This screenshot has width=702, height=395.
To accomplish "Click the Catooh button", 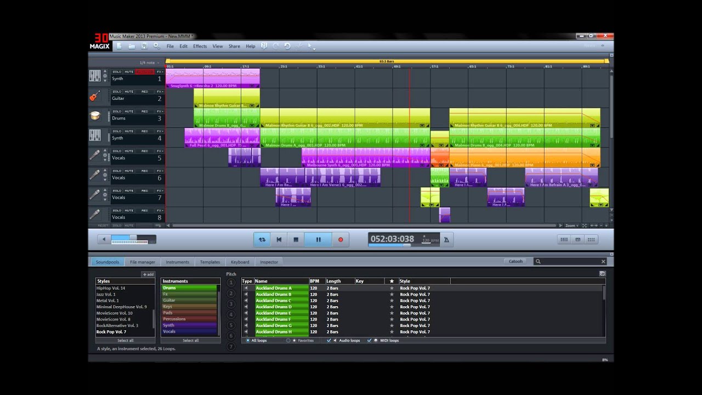I will click(x=516, y=261).
